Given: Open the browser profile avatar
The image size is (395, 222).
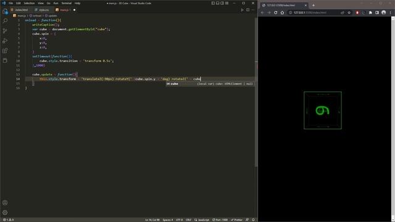Looking at the screenshot, I should (x=384, y=12).
